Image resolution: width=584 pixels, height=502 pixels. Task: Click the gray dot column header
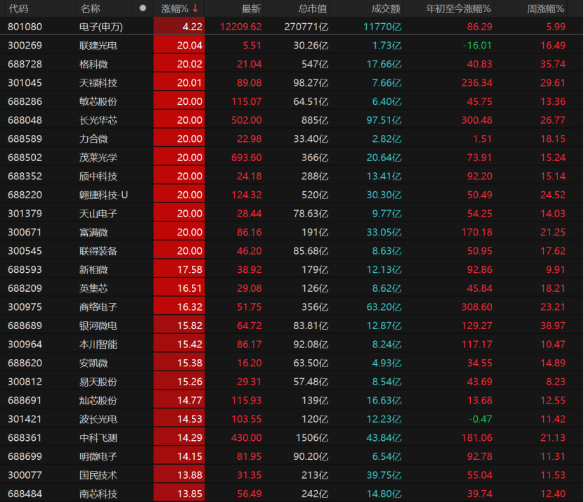(143, 8)
